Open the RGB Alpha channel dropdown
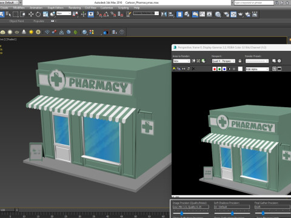Viewport: 291px width, 218px height. [257, 69]
